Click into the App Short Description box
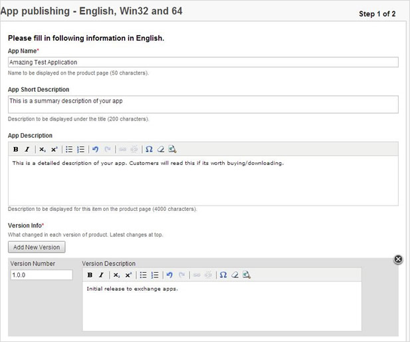The image size is (410, 342). click(203, 104)
